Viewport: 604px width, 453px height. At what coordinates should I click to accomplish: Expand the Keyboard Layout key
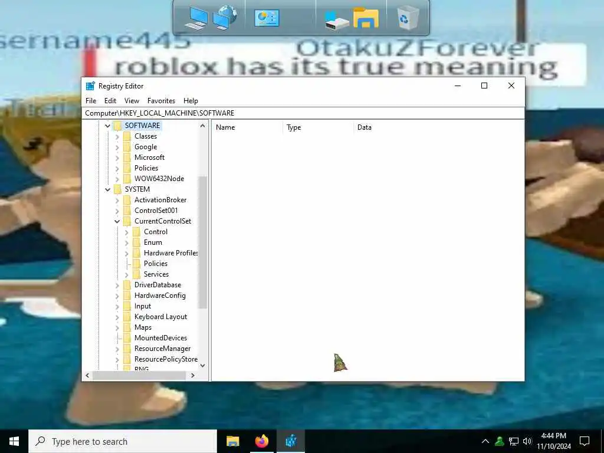(x=117, y=317)
